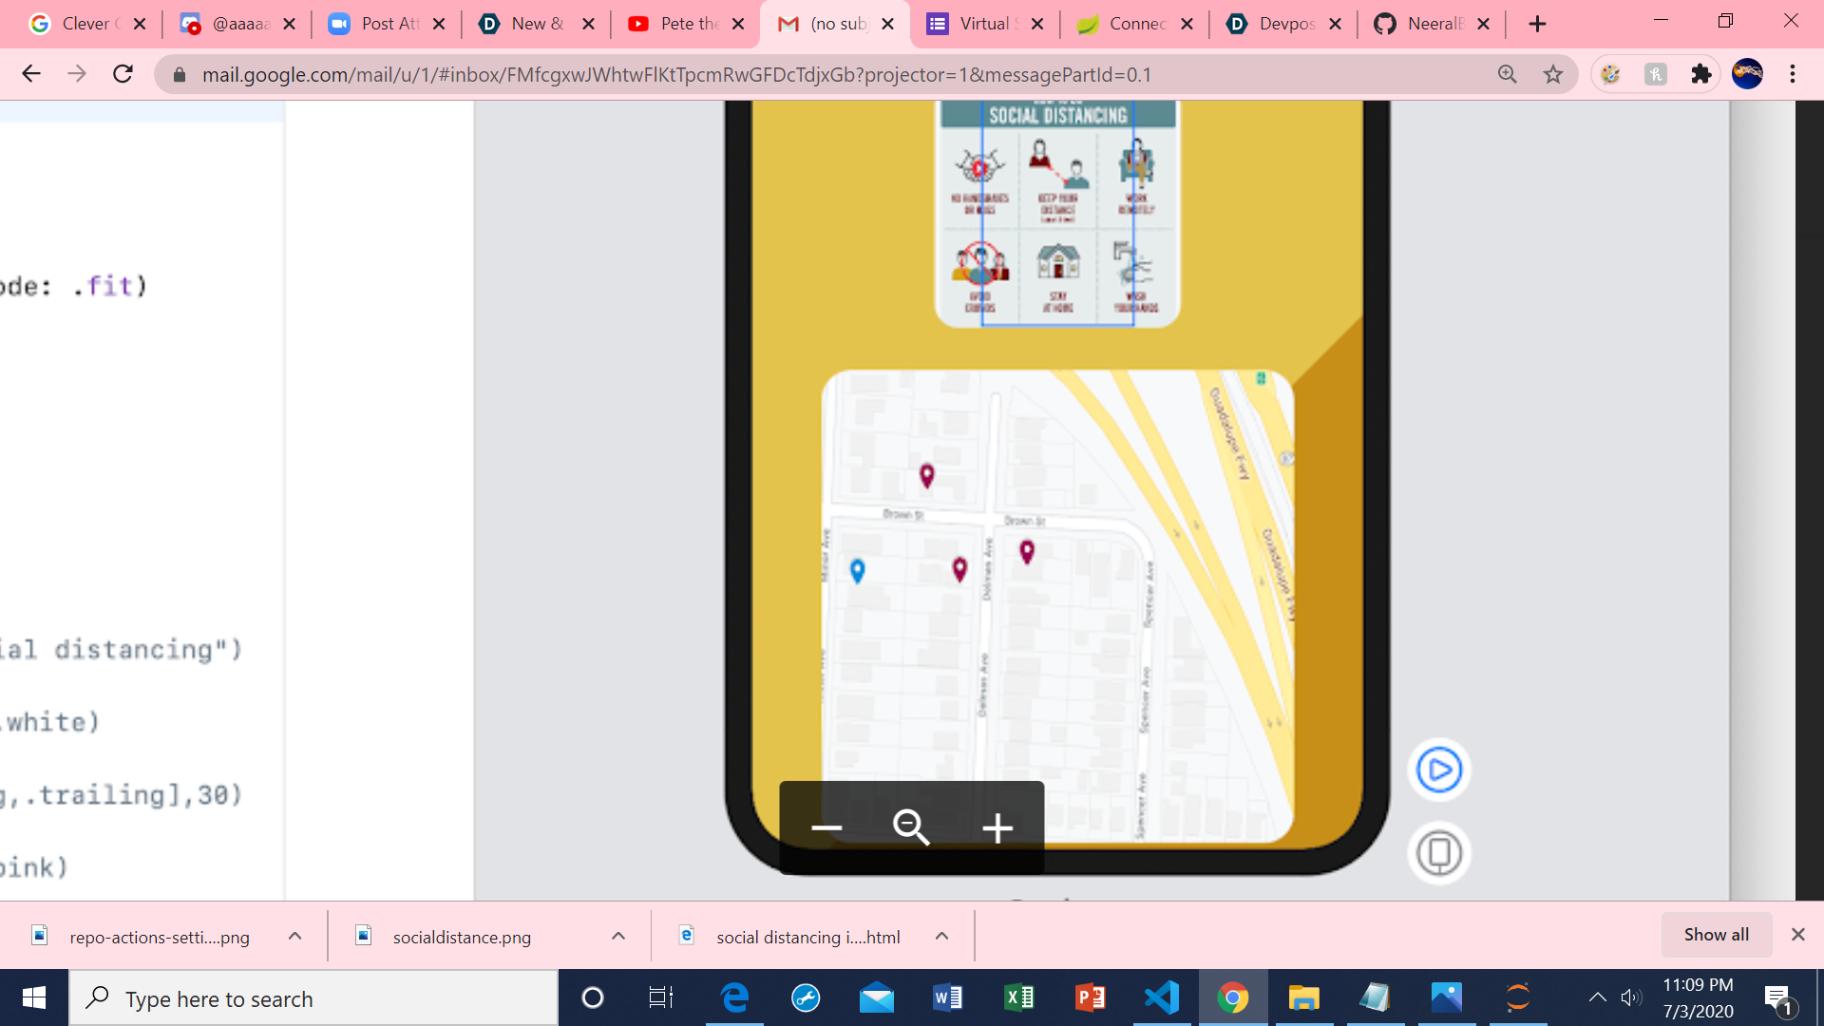
Task: Expand options for socialdistance.png download
Action: (x=618, y=936)
